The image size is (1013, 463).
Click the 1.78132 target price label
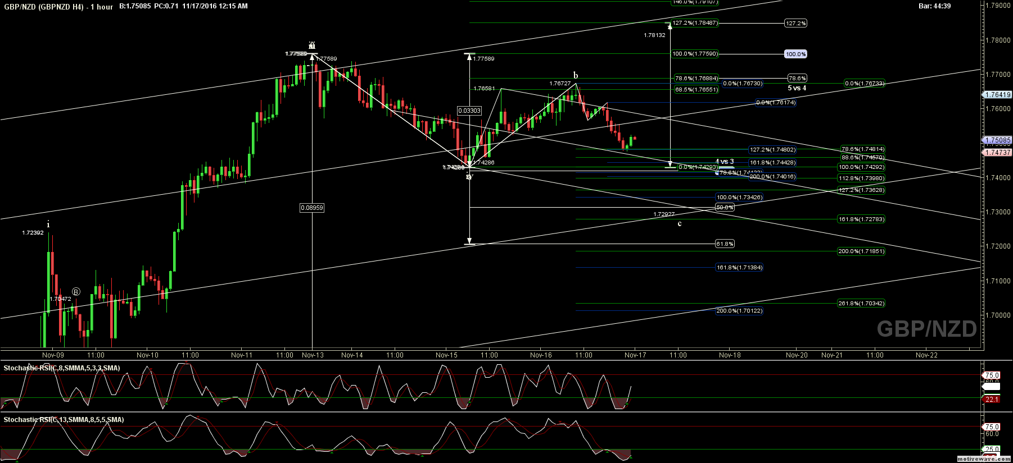pyautogui.click(x=654, y=35)
